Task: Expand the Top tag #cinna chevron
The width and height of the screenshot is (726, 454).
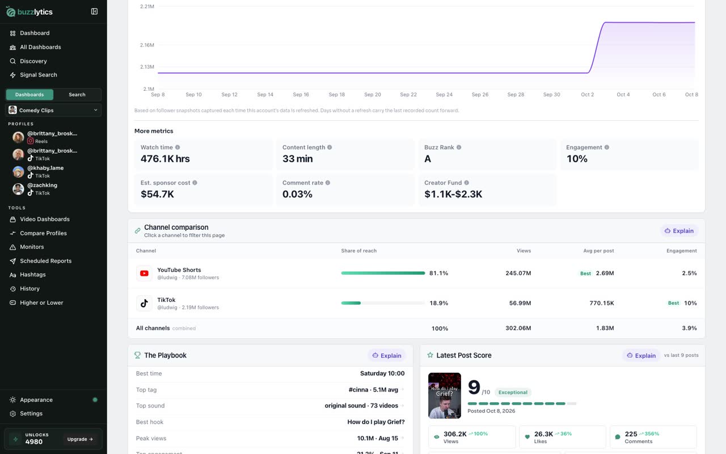Action: pyautogui.click(x=403, y=390)
